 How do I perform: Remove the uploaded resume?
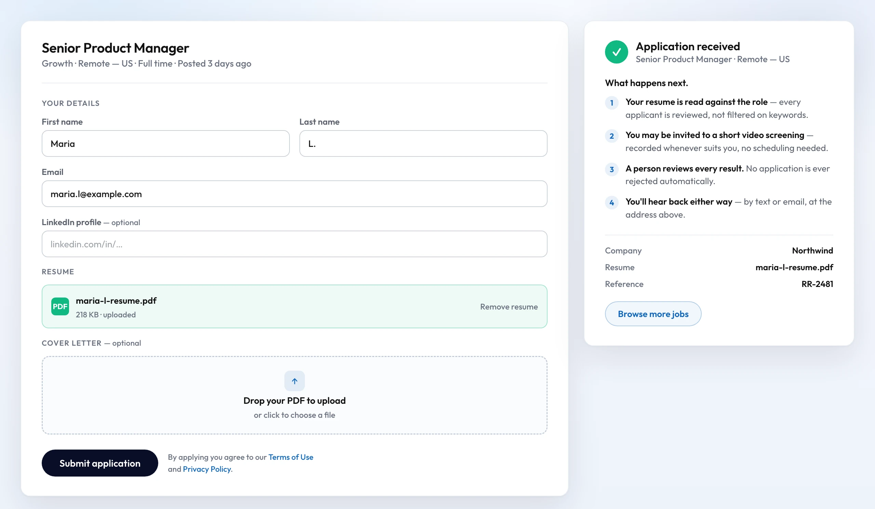[x=509, y=307]
